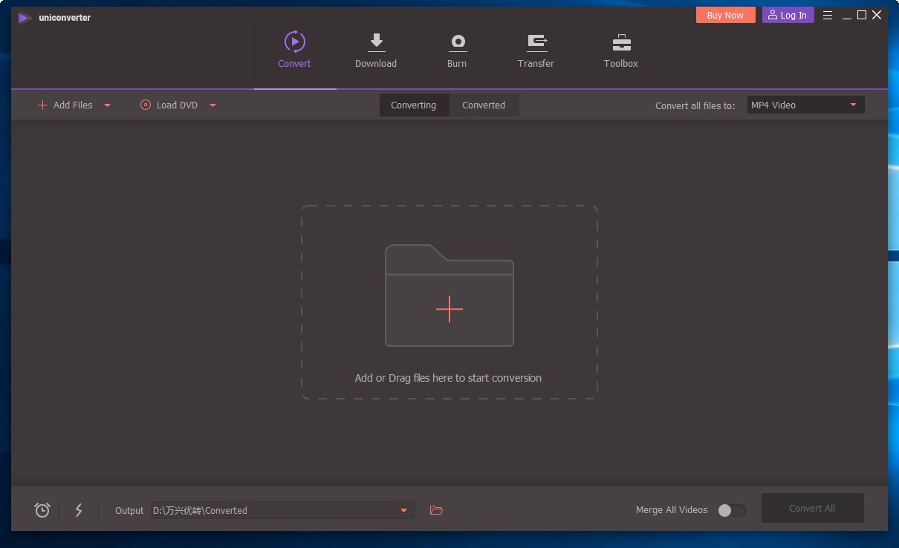Click the high speed lightning icon
The height and width of the screenshot is (548, 899).
pyautogui.click(x=79, y=510)
